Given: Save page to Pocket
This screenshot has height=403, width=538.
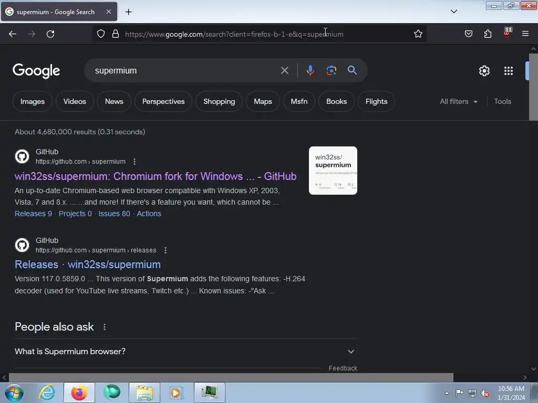Looking at the screenshot, I should (468, 34).
